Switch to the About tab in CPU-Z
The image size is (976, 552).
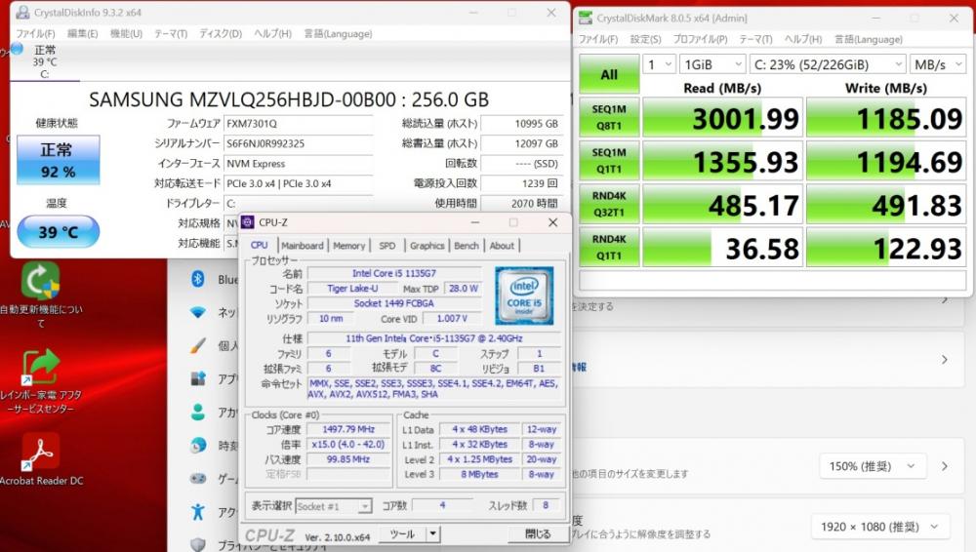pyautogui.click(x=502, y=245)
